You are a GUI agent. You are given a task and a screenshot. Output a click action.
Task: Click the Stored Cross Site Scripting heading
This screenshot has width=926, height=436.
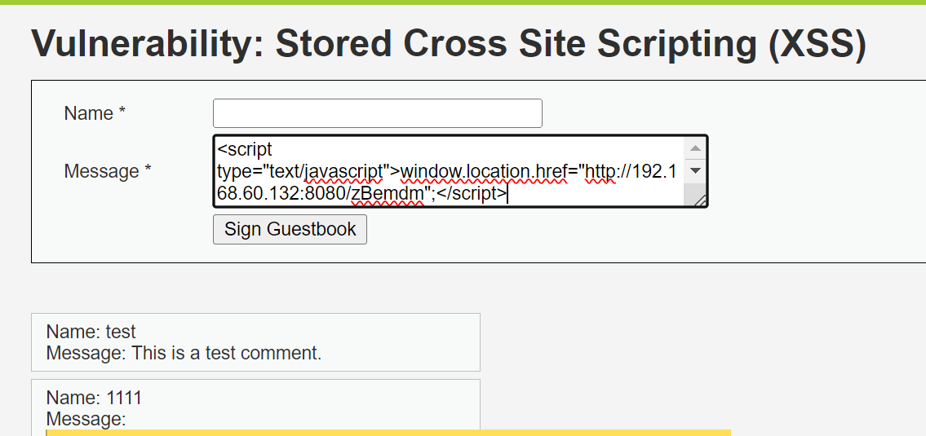(448, 44)
